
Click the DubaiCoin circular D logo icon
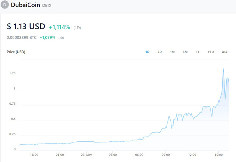(5, 5)
